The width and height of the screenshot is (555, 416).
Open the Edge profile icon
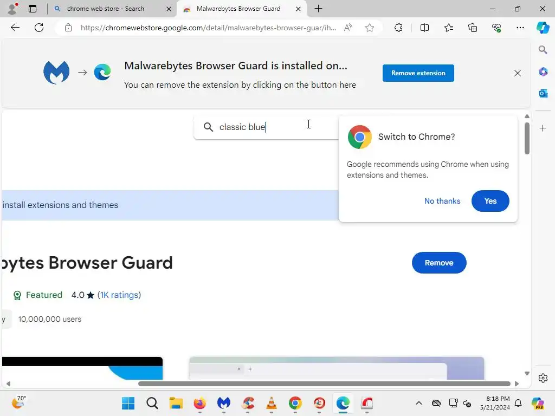pos(12,9)
